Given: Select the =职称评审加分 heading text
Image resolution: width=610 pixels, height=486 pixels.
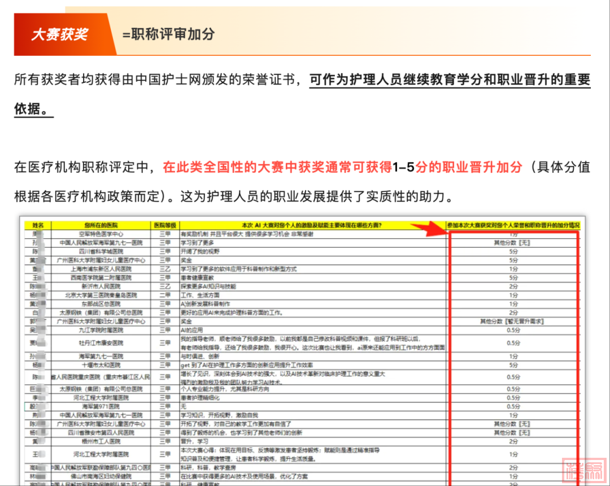Looking at the screenshot, I should tap(168, 34).
